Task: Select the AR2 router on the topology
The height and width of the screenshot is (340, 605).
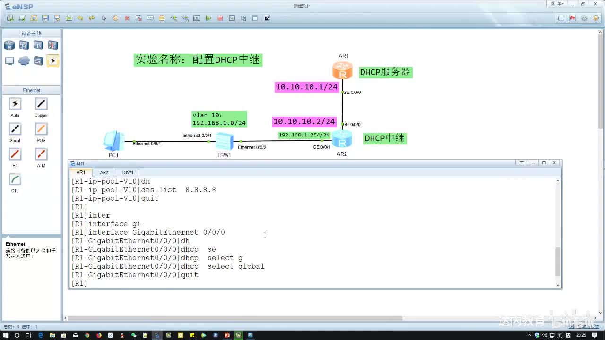Action: coord(342,140)
